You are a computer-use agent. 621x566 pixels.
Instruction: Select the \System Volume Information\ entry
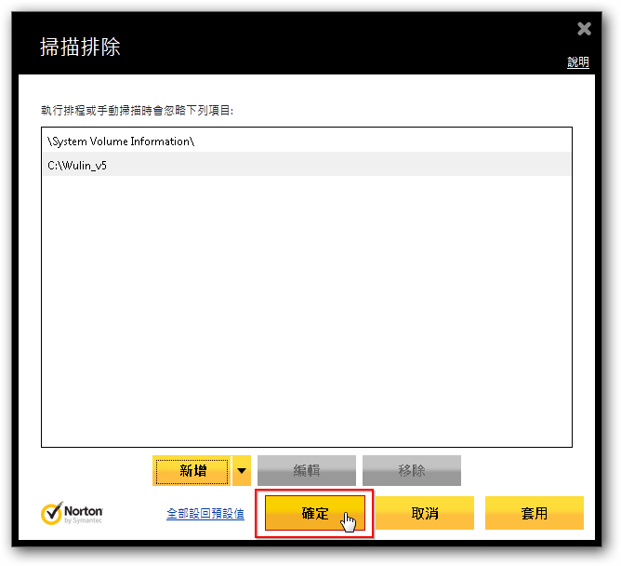click(121, 141)
